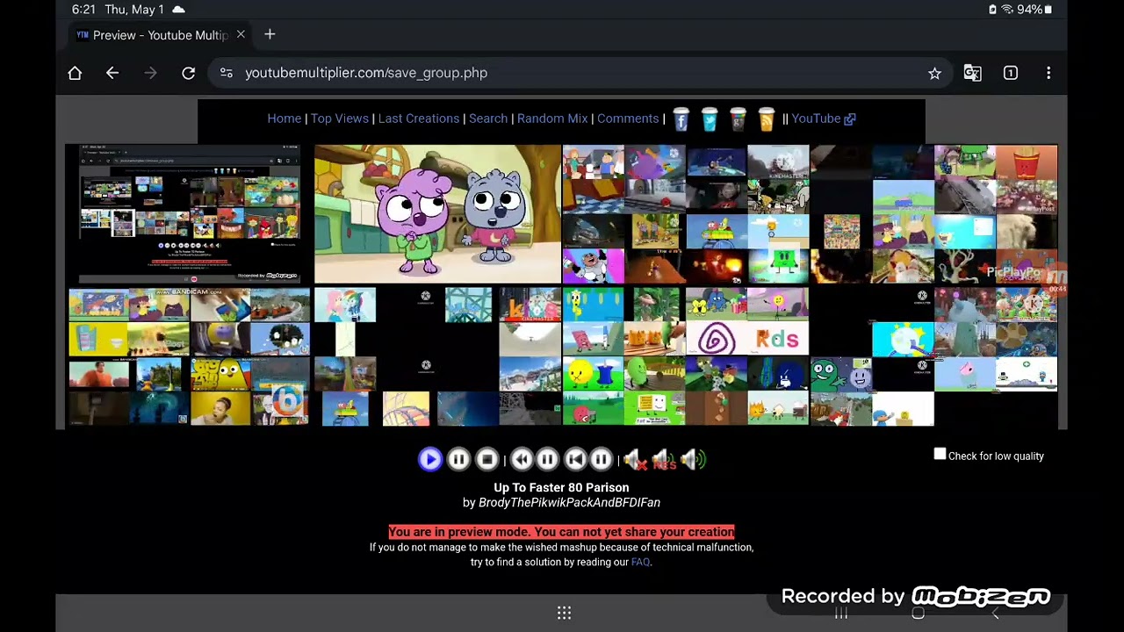This screenshot has height=632, width=1124.
Task: Click the rewind double-arrow button
Action: pos(522,459)
